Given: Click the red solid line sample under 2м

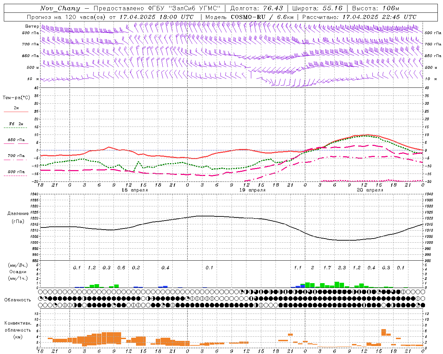Looking at the screenshot, I should (16, 112).
